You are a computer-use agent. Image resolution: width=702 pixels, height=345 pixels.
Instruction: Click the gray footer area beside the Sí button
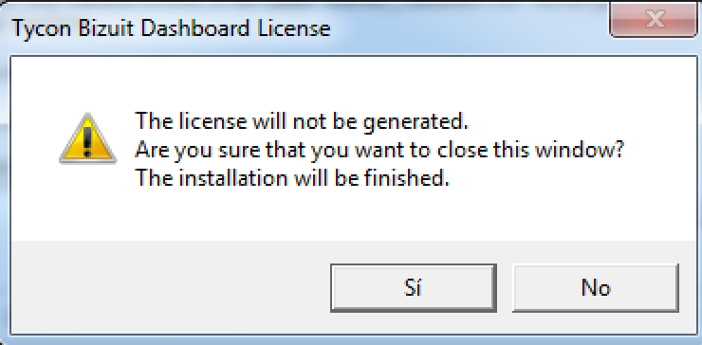pos(170,288)
